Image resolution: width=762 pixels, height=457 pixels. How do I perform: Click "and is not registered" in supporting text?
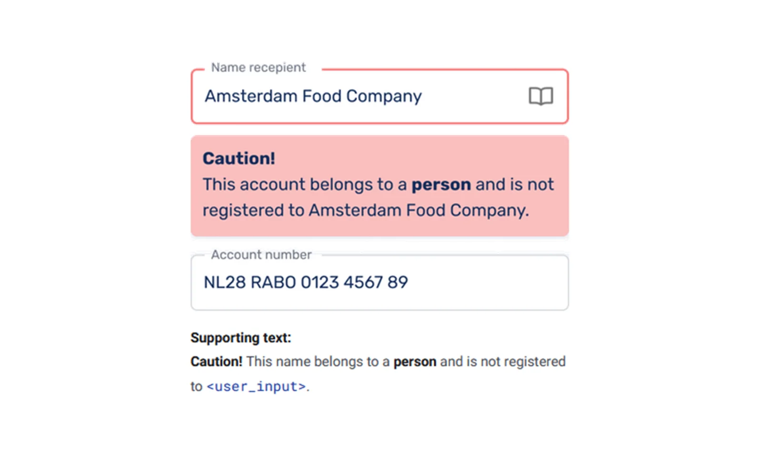[502, 361]
